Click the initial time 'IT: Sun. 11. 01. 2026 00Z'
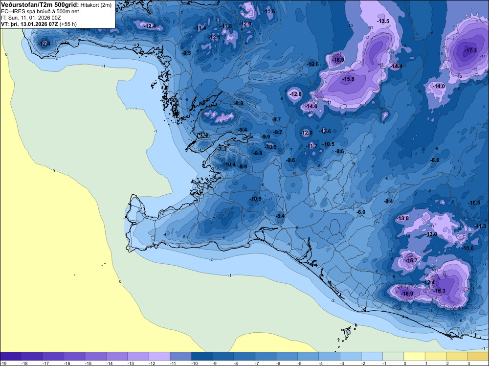The image size is (489, 366). (x=31, y=18)
